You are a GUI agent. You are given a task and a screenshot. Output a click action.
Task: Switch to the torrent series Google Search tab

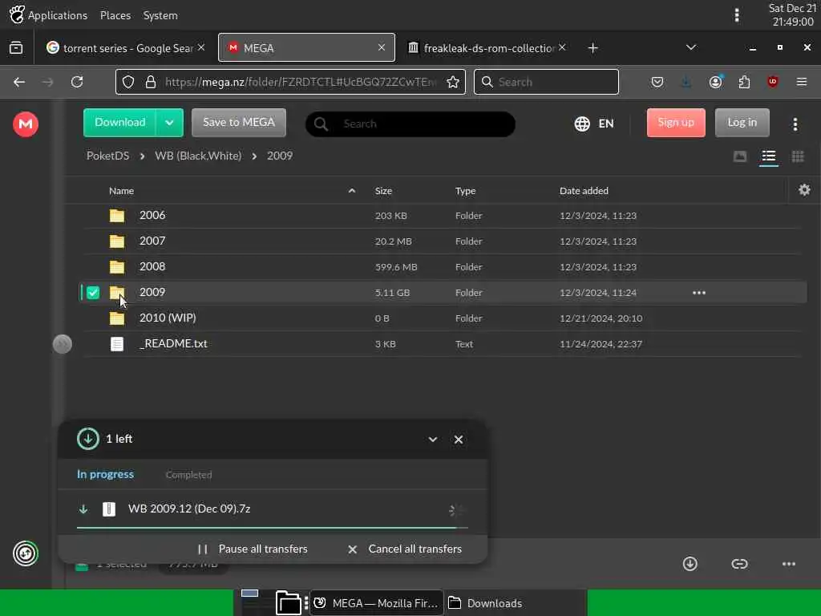click(126, 47)
